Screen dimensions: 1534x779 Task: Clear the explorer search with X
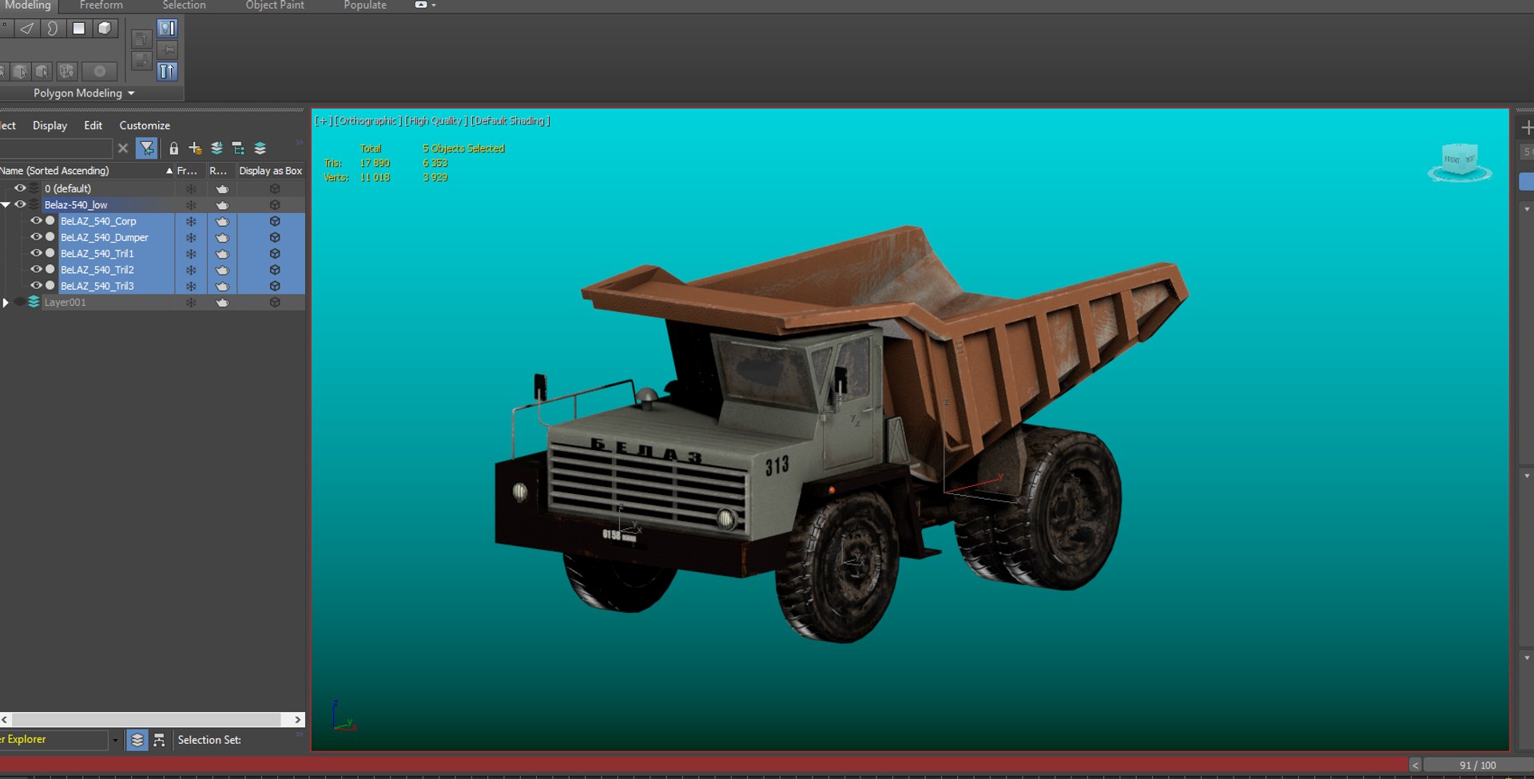pyautogui.click(x=123, y=148)
